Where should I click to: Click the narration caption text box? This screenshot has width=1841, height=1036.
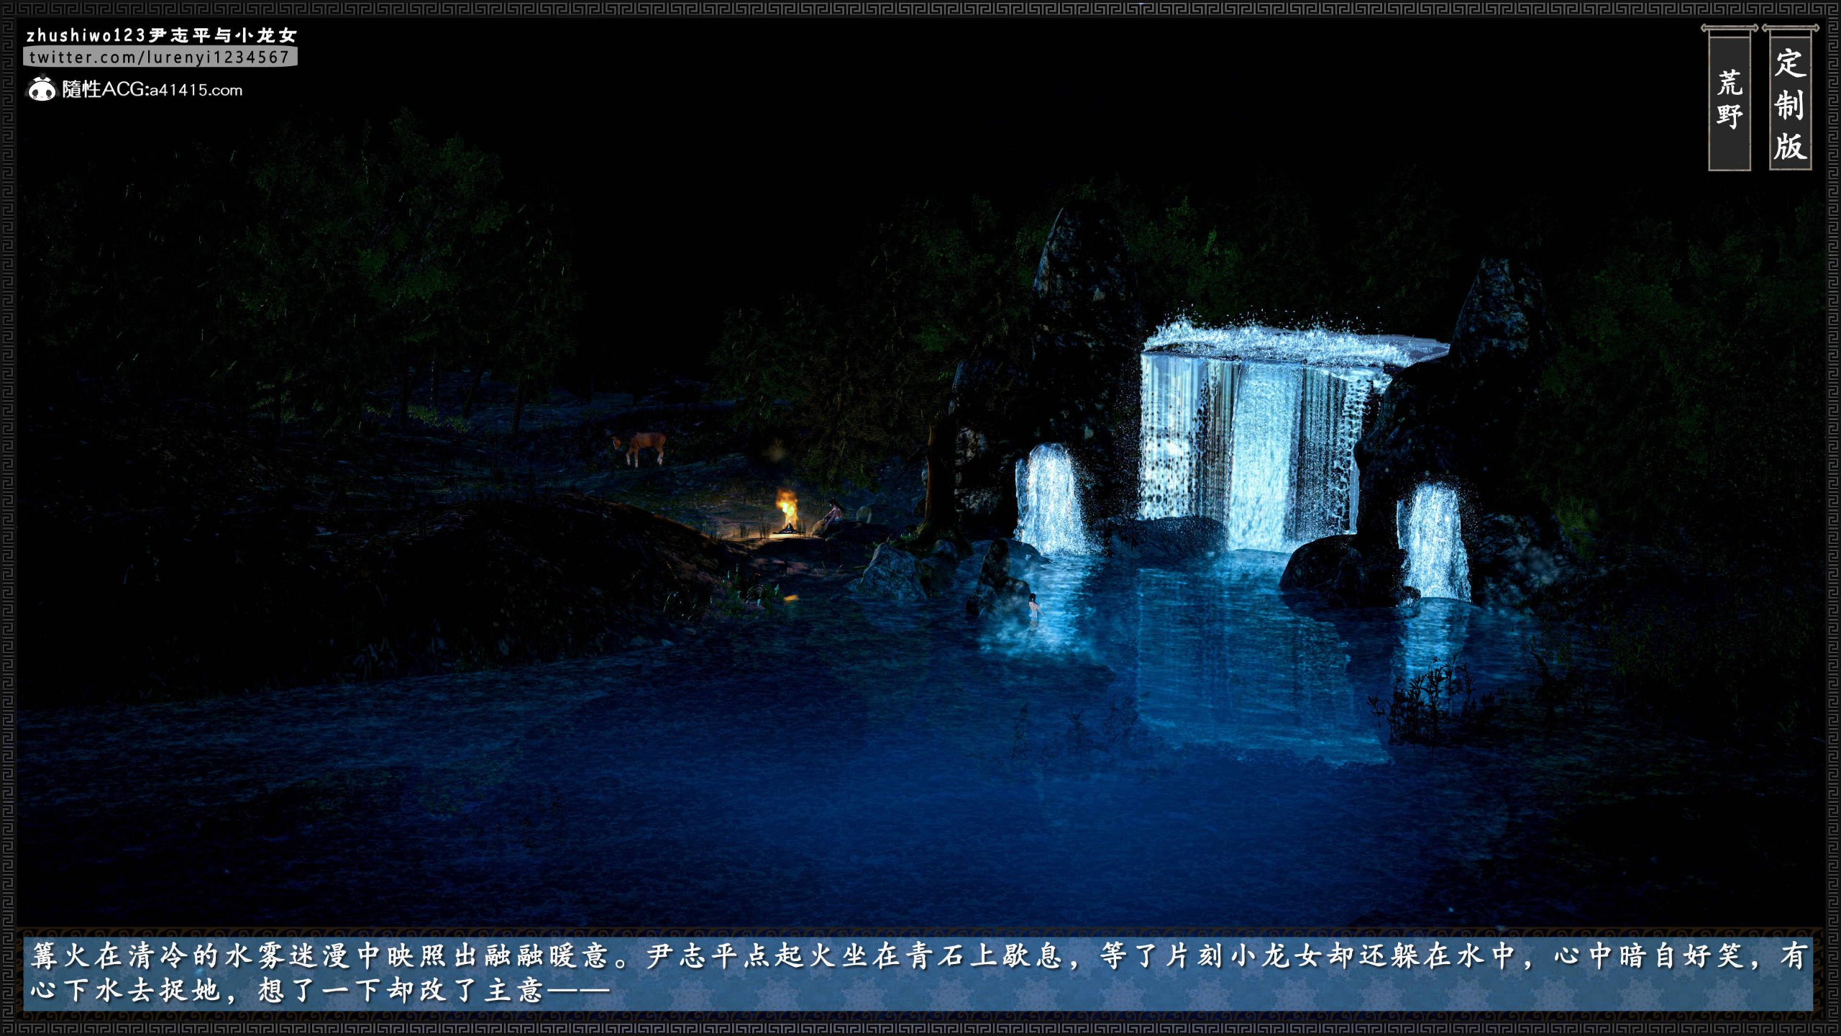click(x=918, y=973)
